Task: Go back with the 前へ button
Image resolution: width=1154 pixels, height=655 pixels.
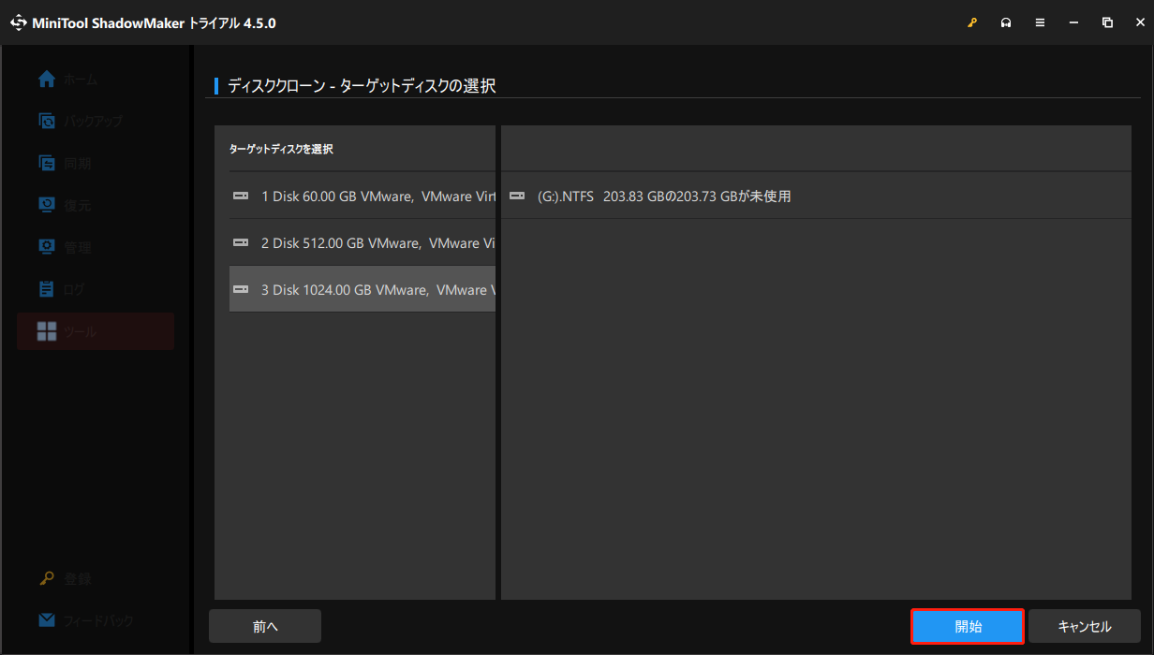Action: [265, 627]
